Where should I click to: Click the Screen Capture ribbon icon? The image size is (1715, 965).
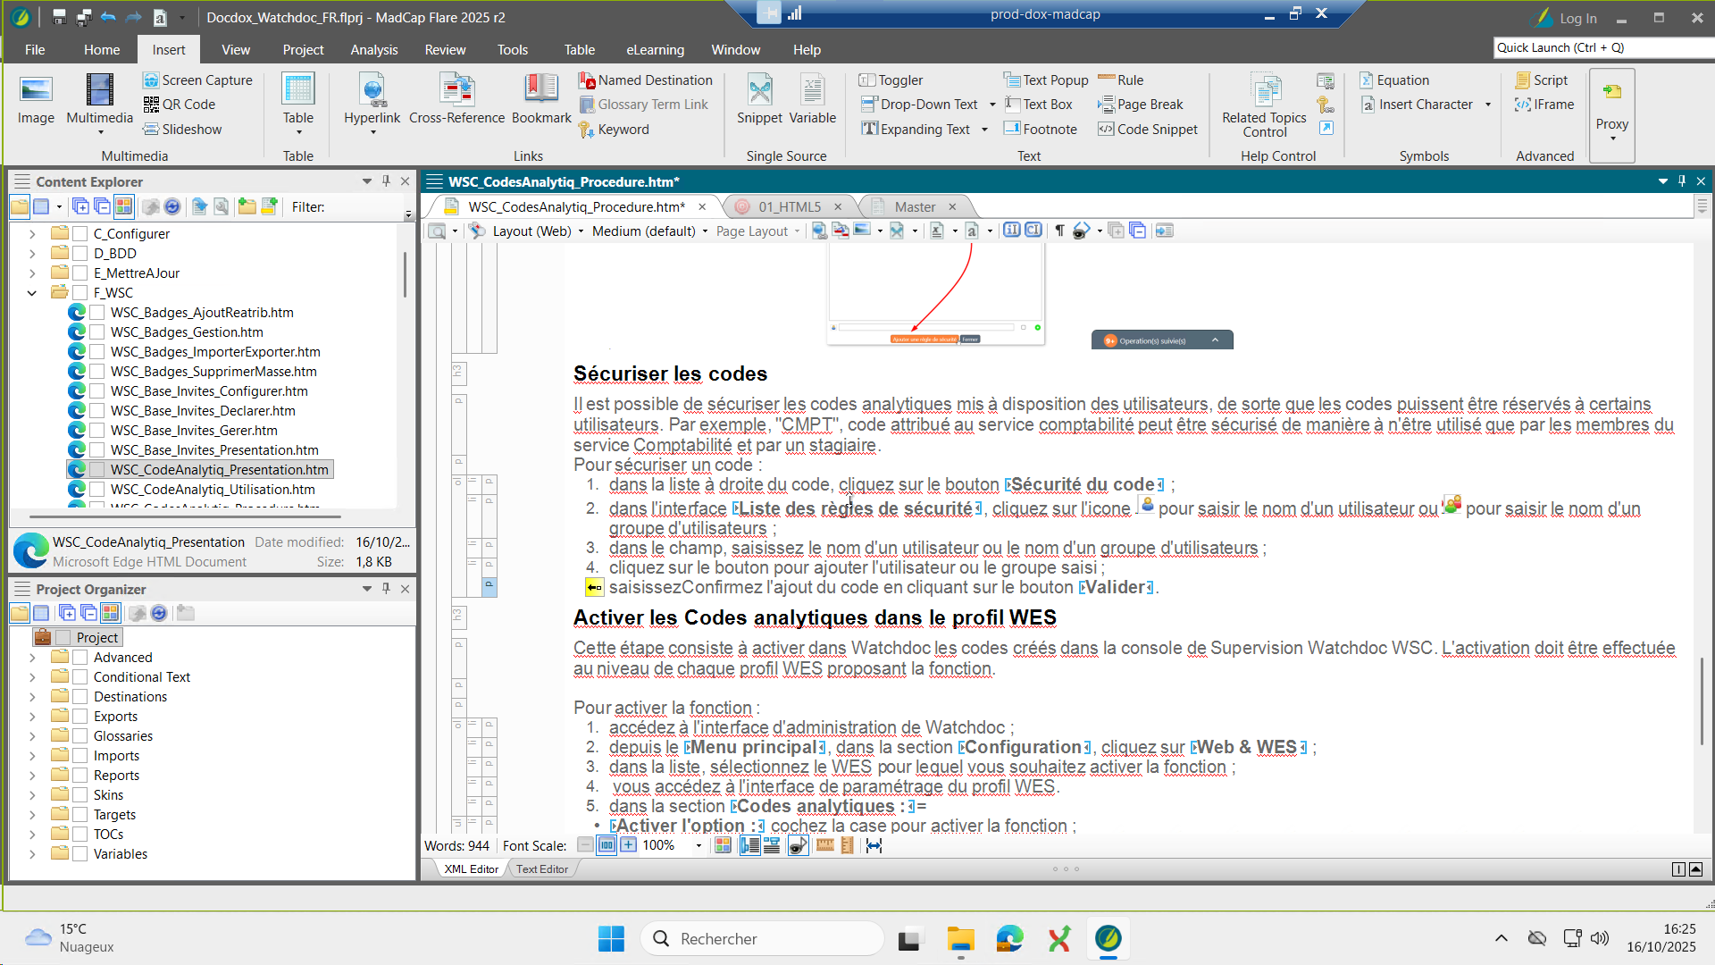point(152,80)
